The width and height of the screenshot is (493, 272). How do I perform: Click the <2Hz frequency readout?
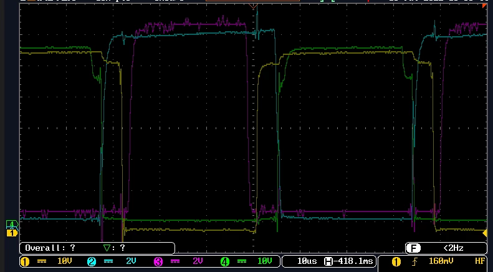click(x=453, y=248)
